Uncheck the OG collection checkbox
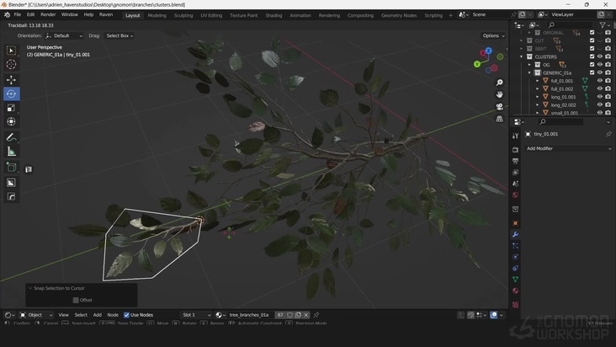Viewport: 616px width, 347px height. click(x=592, y=65)
